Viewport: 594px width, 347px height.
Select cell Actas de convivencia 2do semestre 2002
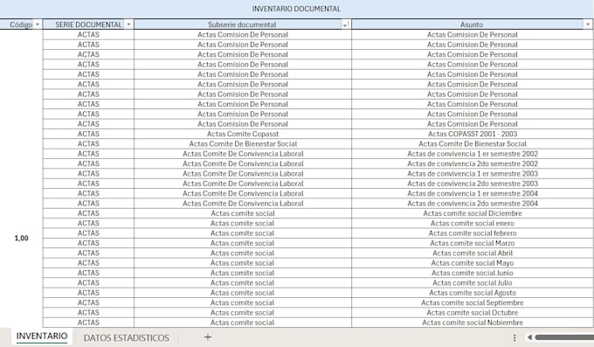[473, 163]
